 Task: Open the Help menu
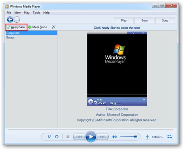click(x=47, y=13)
